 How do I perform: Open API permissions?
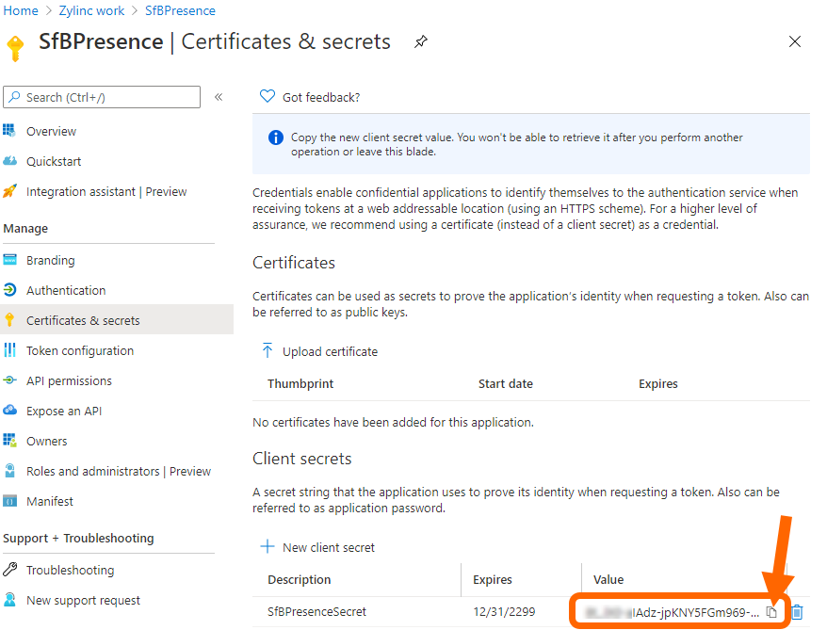point(69,380)
